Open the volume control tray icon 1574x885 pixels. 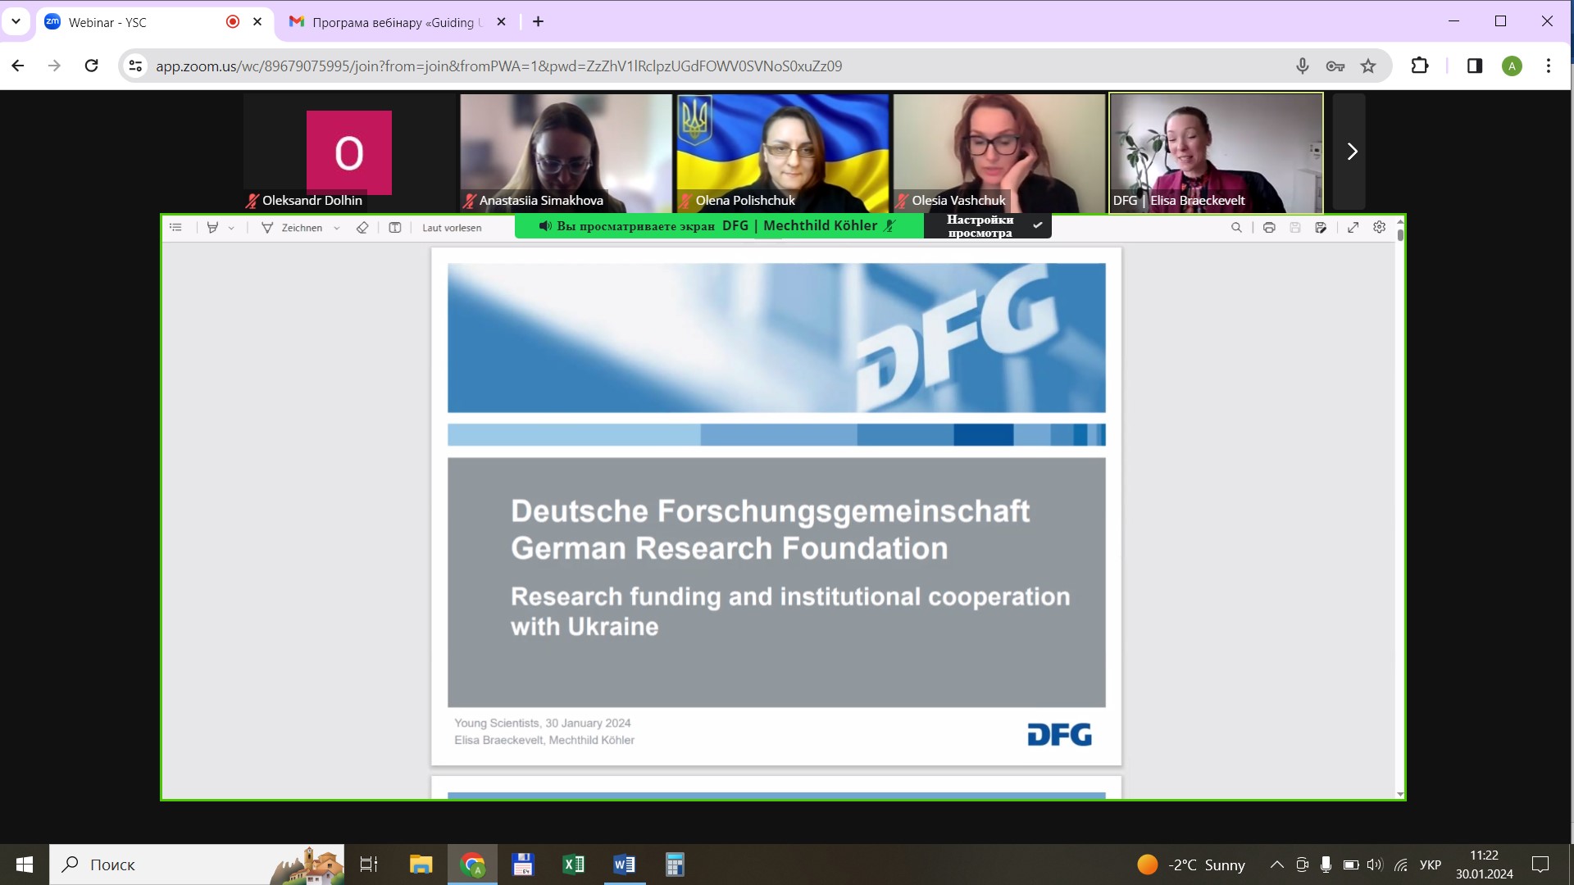pyautogui.click(x=1375, y=865)
